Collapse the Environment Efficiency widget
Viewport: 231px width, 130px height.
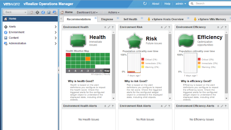click(218, 27)
